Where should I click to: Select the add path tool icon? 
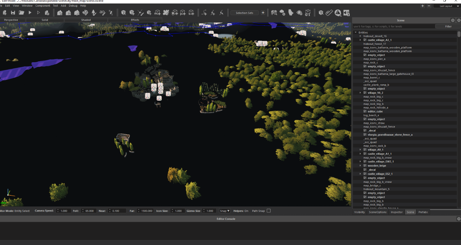click(204, 13)
